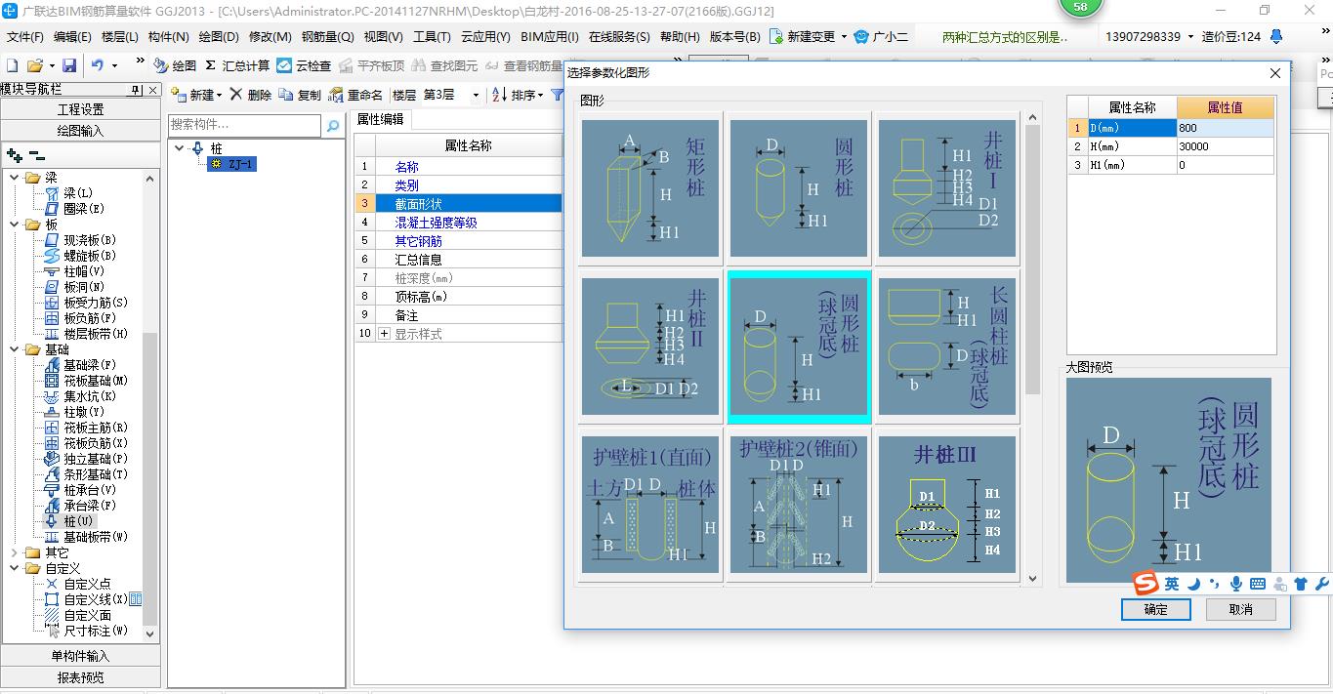Click the search magnifier icon

point(333,125)
